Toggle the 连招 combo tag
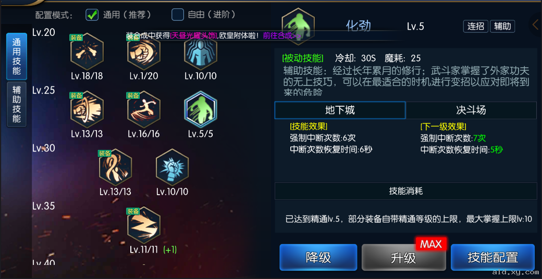The image size is (542, 279). pyautogui.click(x=476, y=26)
